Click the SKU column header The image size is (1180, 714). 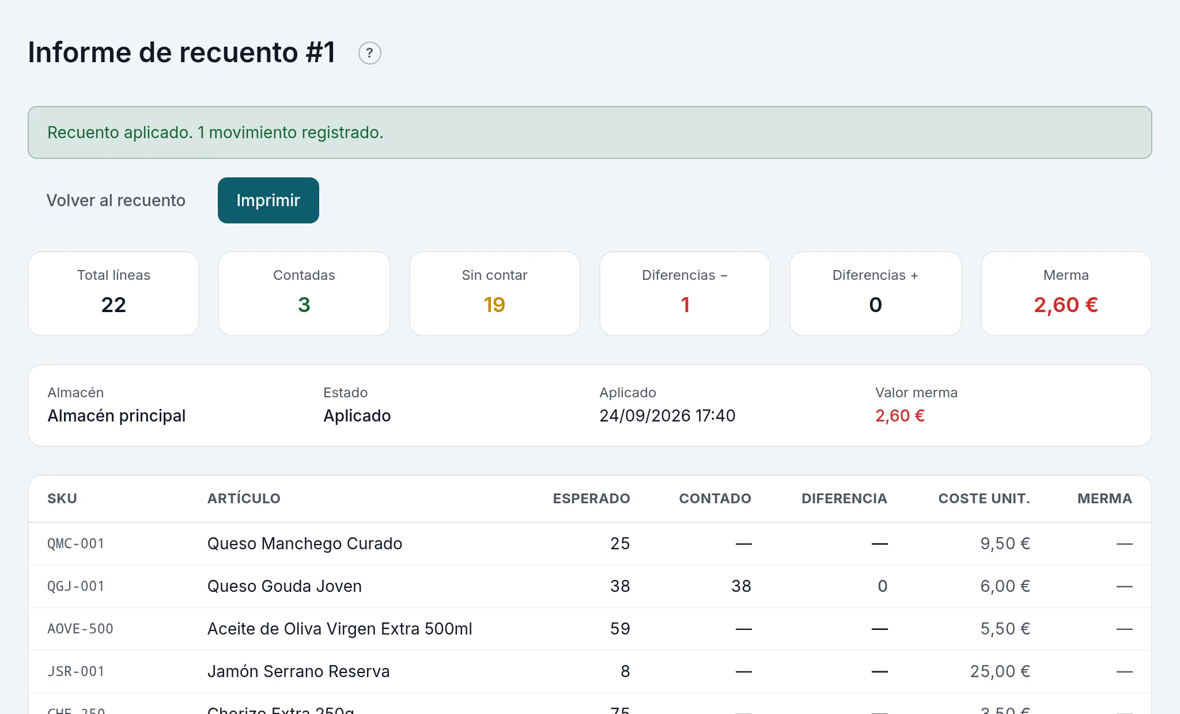62,499
